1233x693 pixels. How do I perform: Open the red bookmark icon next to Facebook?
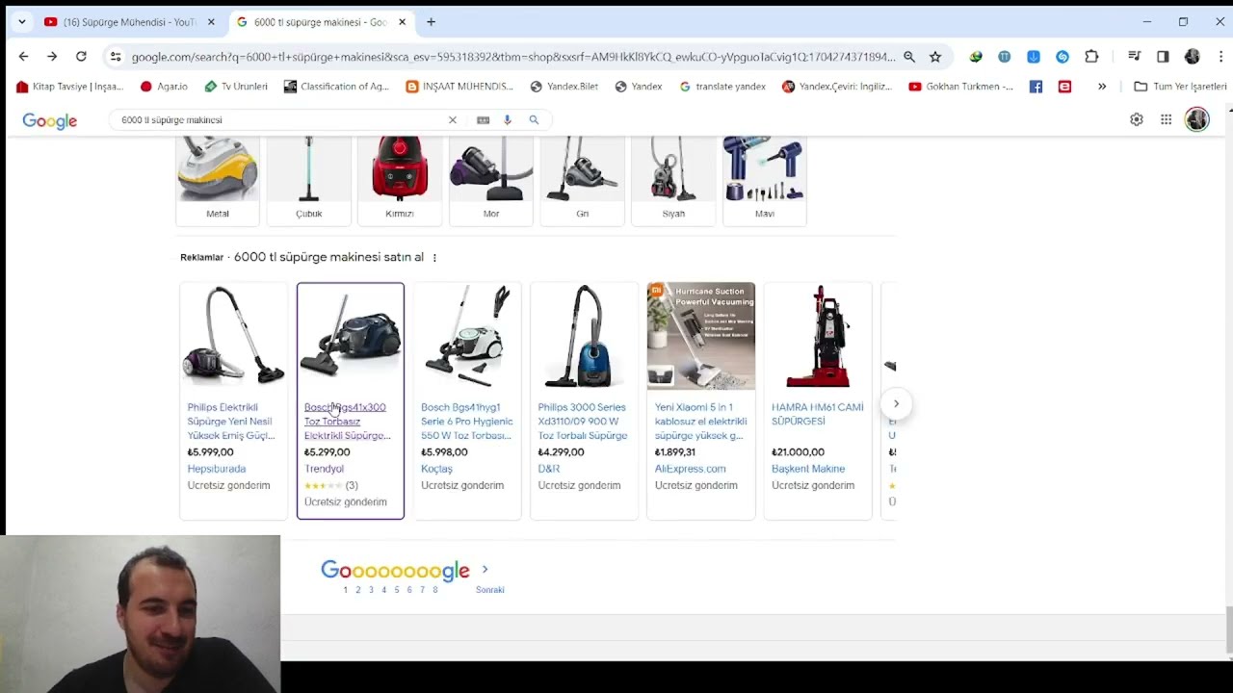1064,87
